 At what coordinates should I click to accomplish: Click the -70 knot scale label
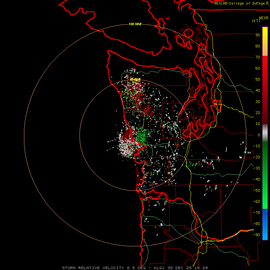click(x=256, y=213)
